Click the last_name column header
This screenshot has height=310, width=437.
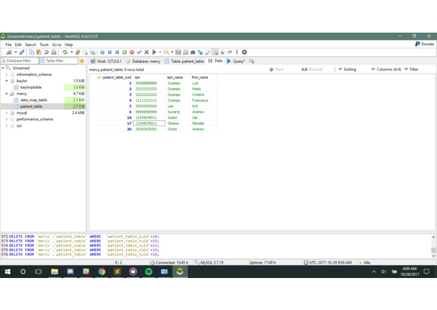click(177, 77)
